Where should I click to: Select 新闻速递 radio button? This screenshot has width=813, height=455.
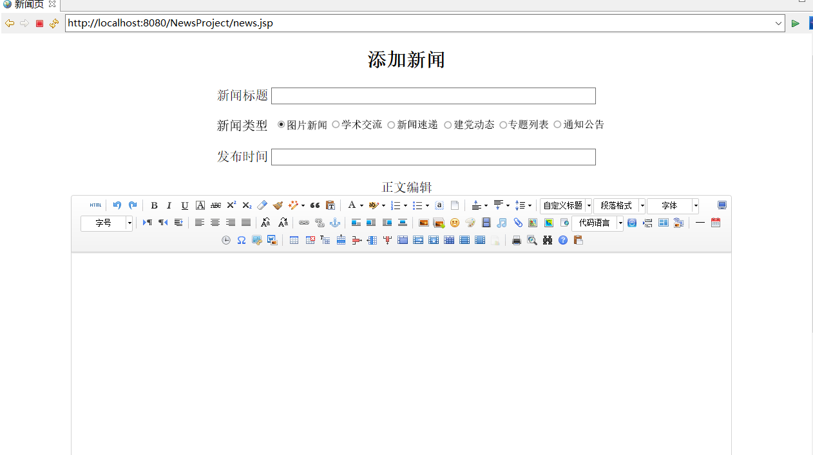point(391,125)
